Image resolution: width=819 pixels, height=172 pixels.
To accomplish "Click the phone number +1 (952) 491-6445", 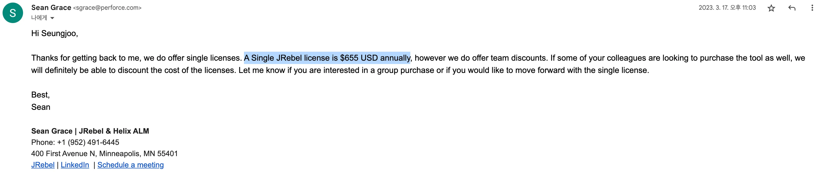I will (x=88, y=142).
